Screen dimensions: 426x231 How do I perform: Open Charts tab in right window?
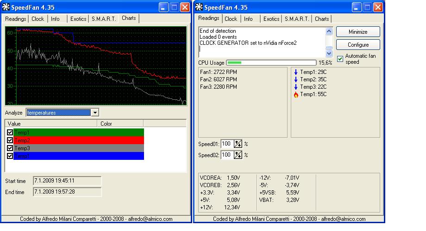(x=322, y=18)
